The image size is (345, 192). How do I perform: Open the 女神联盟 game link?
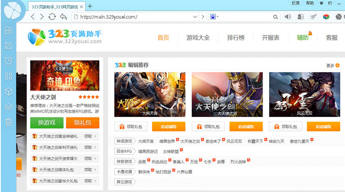coord(171,152)
